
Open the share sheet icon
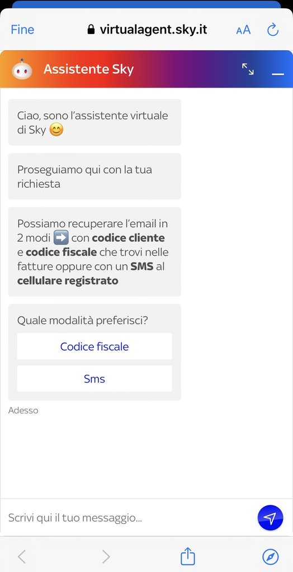pos(188,556)
